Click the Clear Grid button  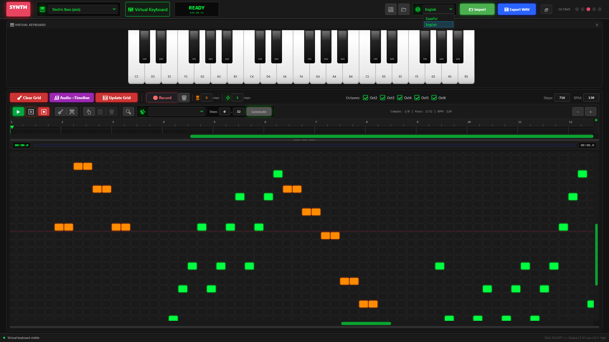29,98
